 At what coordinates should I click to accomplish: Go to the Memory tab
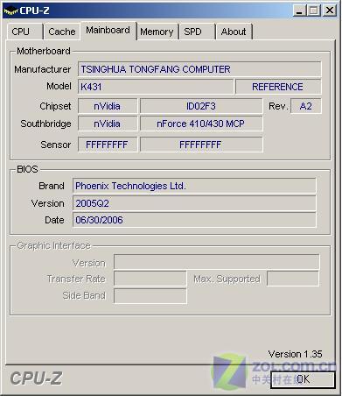157,32
